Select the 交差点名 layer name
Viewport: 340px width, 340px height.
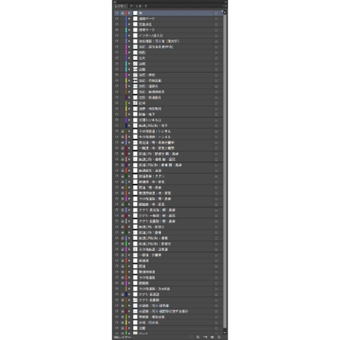click(x=145, y=24)
